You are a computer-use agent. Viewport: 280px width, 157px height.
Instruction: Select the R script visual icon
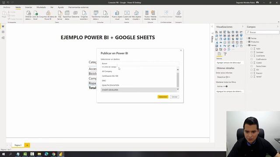pos(220,46)
